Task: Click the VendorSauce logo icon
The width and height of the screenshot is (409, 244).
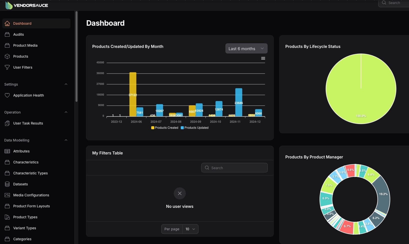Action: coord(9,5)
